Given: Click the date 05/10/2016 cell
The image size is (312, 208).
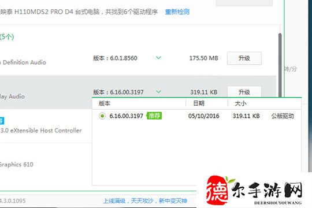Looking at the screenshot, I should click(203, 116).
